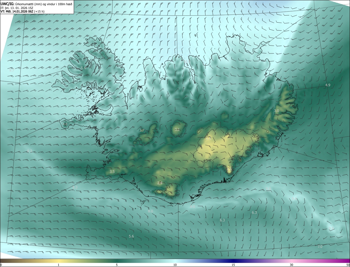Click the "UWC/IG:" label in header box
This screenshot has height=267, width=350.
(x=8, y=4)
